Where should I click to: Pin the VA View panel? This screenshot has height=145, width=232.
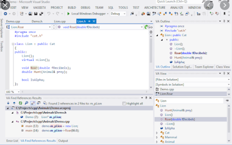coord(224,74)
